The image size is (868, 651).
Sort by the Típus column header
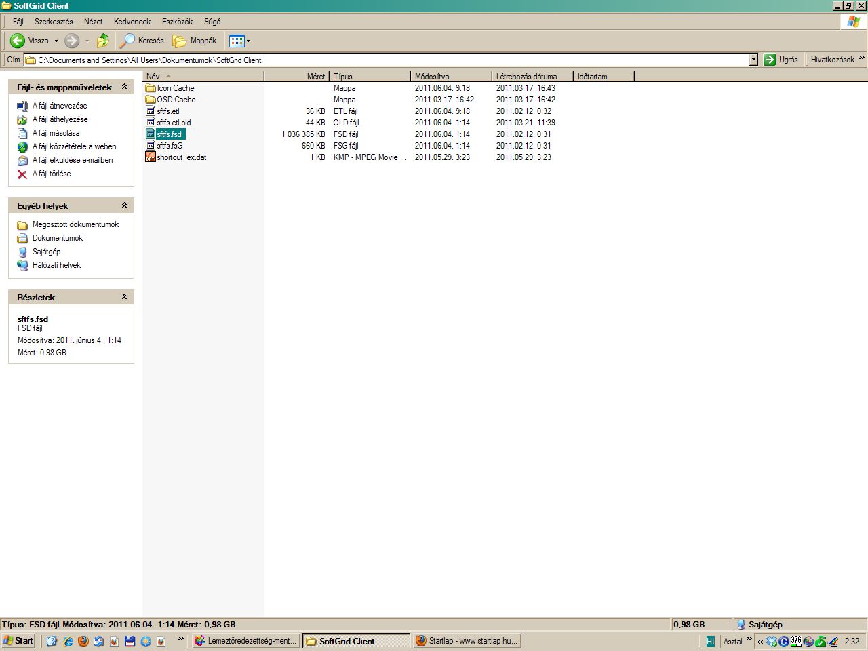(x=370, y=76)
